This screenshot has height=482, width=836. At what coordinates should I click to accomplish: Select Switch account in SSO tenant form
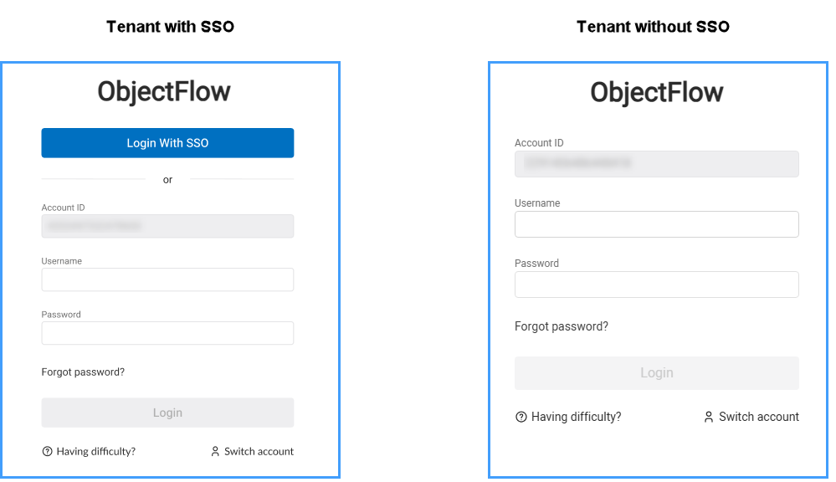[259, 452]
